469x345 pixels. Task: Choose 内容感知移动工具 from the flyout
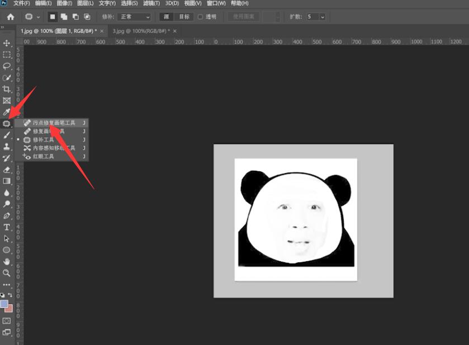[52, 148]
